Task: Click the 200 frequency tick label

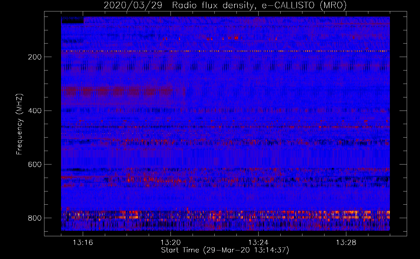Action: pos(35,57)
